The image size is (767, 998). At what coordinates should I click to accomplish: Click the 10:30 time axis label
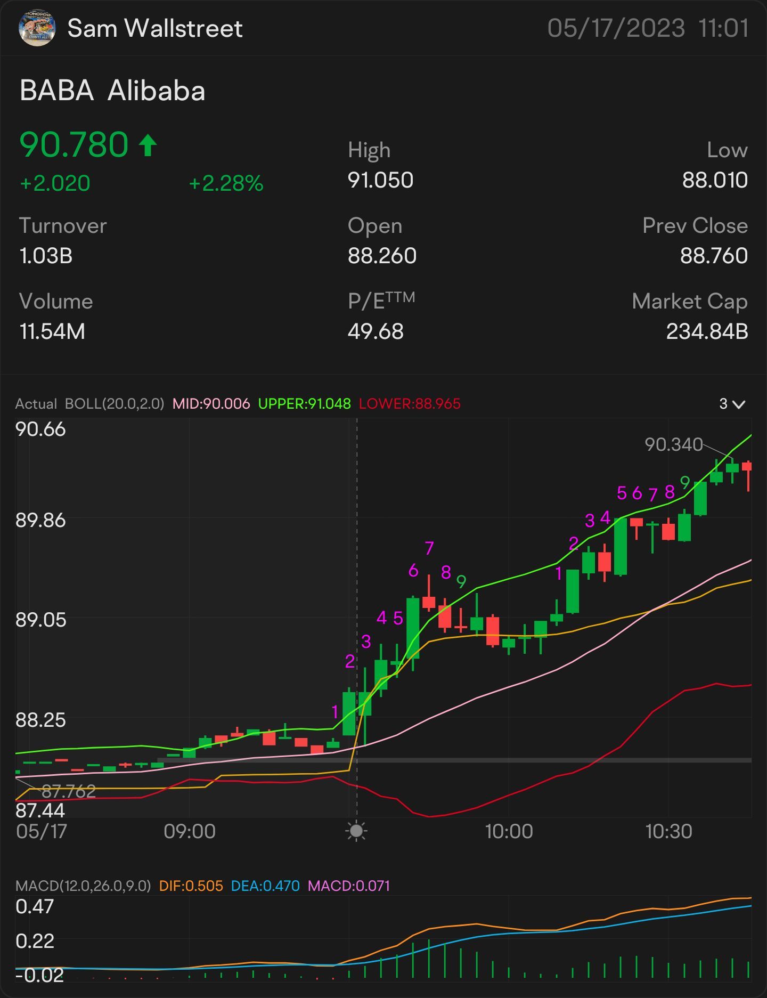668,831
